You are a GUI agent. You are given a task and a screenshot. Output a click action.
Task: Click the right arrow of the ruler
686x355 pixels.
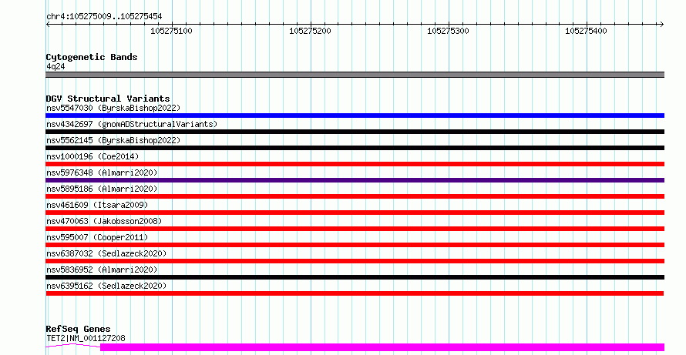click(x=661, y=25)
